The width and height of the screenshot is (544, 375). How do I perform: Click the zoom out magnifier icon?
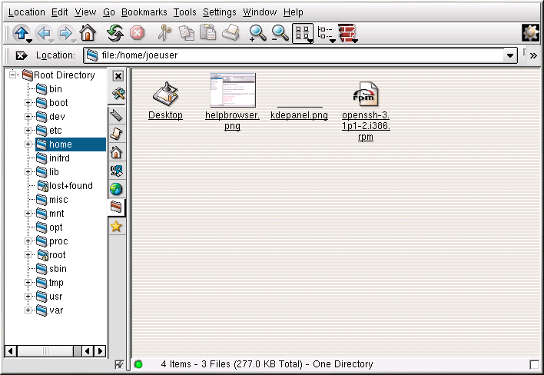280,33
